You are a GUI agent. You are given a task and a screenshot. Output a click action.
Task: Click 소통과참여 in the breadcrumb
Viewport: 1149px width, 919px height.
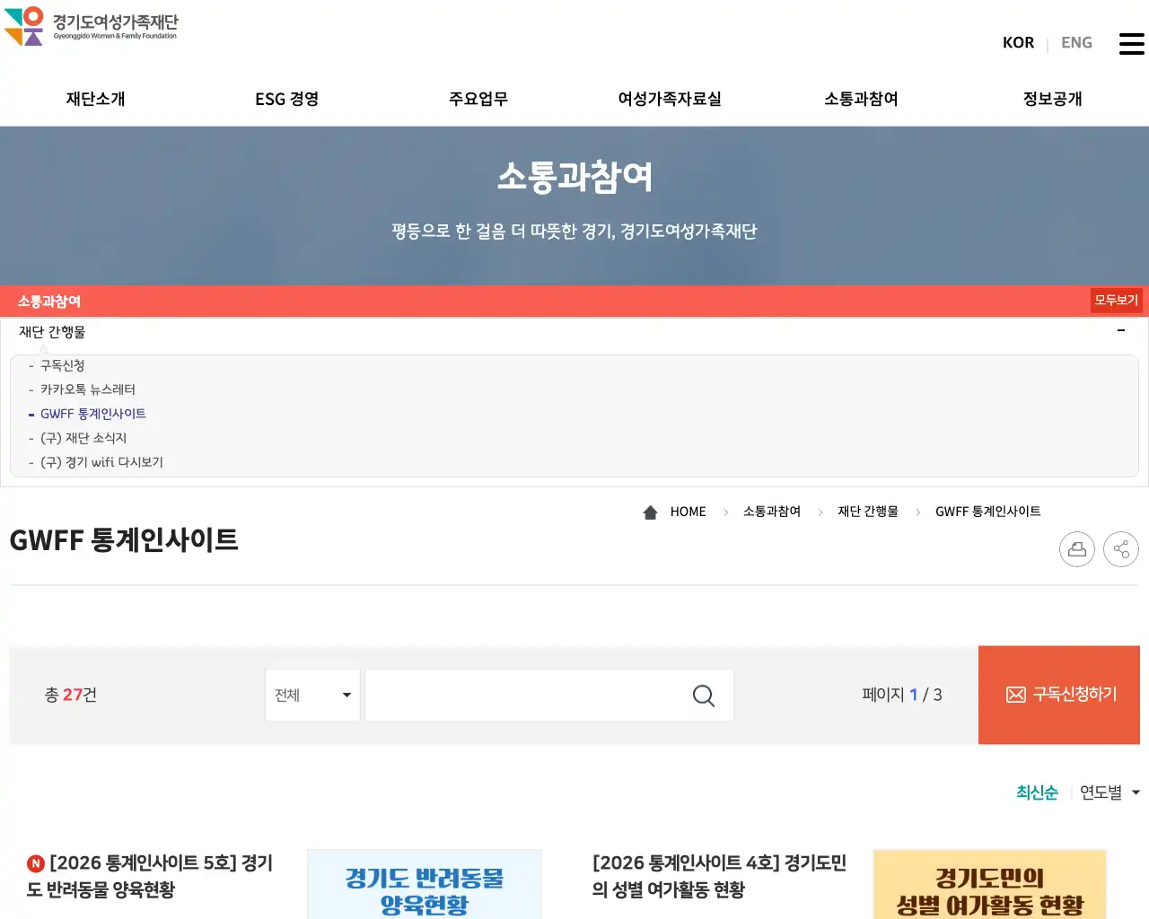point(772,512)
